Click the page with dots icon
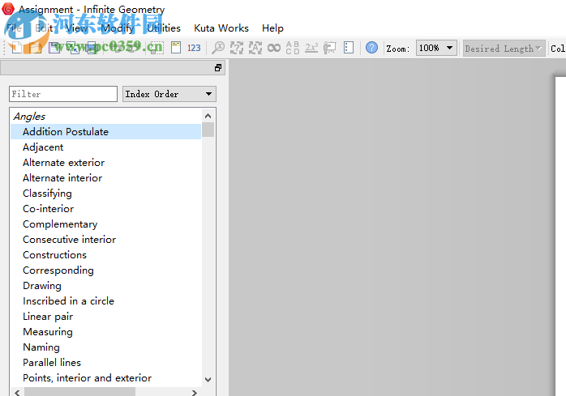Viewport: 566px width, 396px height. click(349, 48)
